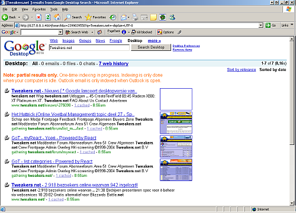Expand the Back button history dropdown
The height and width of the screenshot is (213, 296).
tap(19, 17)
